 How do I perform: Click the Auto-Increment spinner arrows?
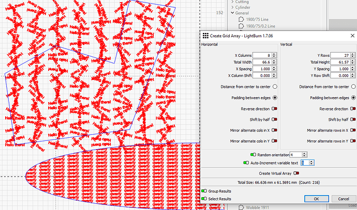pyautogui.click(x=311, y=163)
